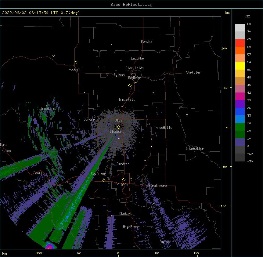The height and width of the screenshot is (257, 263).
Task: Click the yellow diamond marker near RockyMH
Action: click(76, 62)
